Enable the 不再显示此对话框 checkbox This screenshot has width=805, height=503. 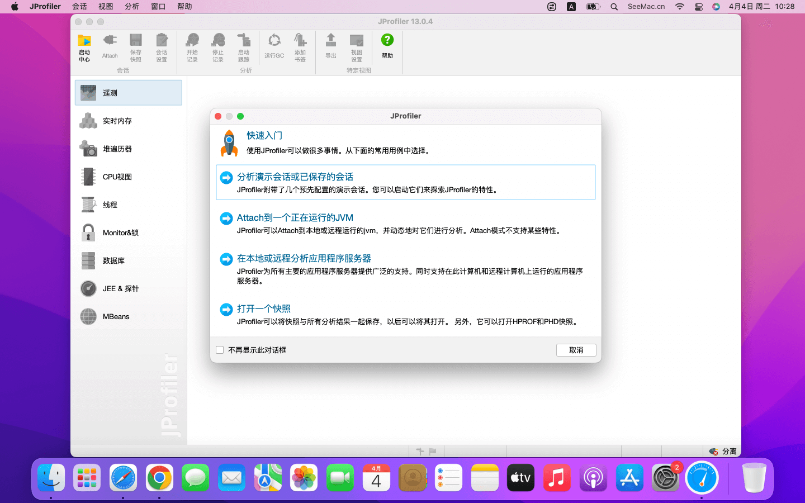(220, 350)
